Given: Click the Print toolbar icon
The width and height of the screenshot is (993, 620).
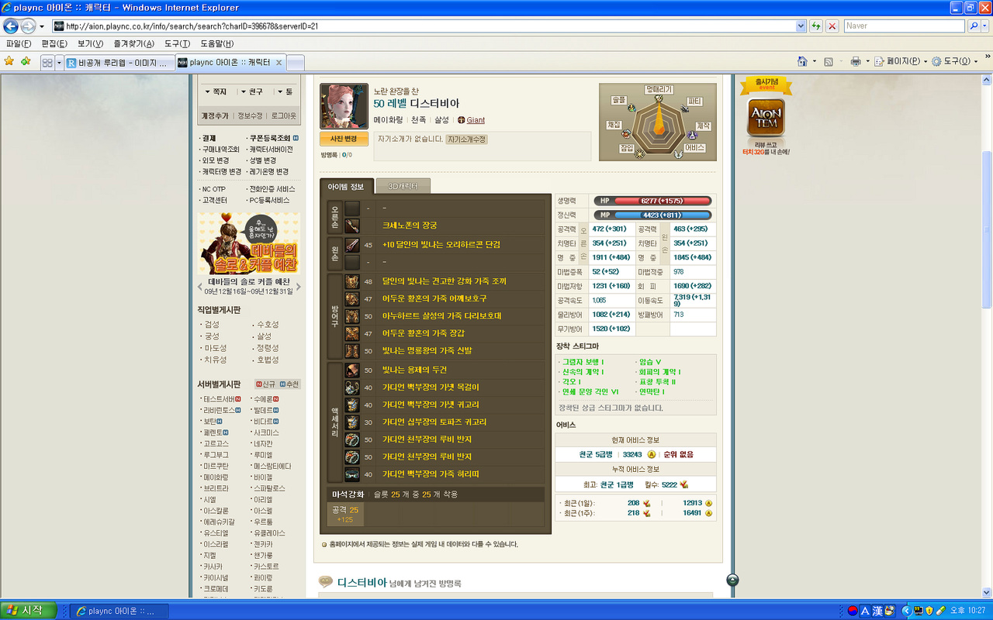Looking at the screenshot, I should pos(855,61).
